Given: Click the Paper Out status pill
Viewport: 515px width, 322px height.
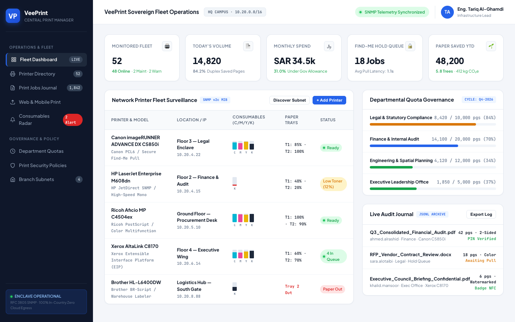Looking at the screenshot, I should pos(333,289).
